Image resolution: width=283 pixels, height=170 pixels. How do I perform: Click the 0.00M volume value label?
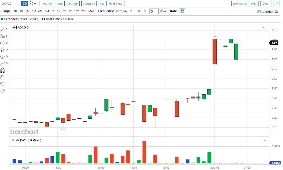pyautogui.click(x=275, y=163)
